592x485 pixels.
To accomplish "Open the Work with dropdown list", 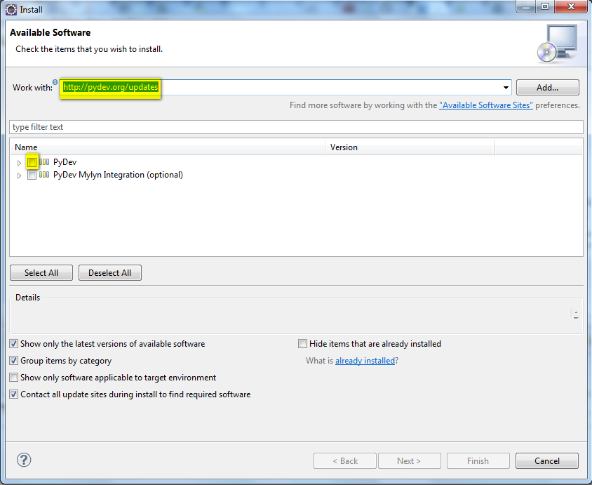I will click(x=506, y=87).
